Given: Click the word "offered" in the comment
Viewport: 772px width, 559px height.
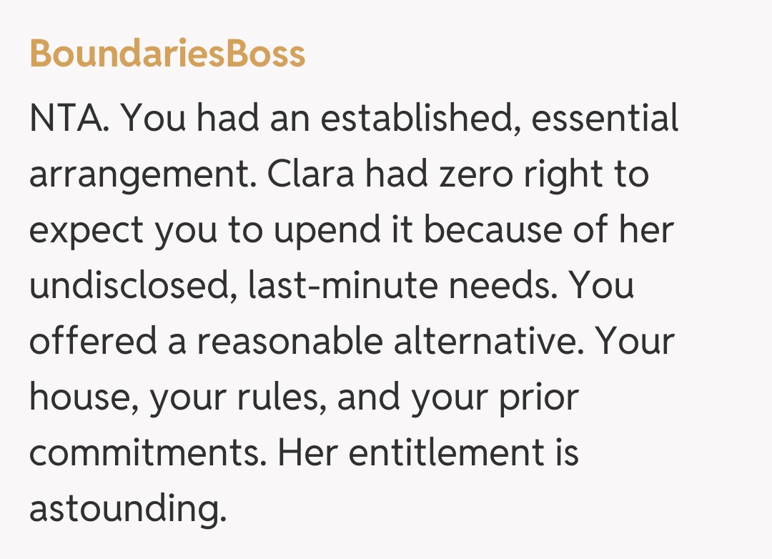Looking at the screenshot, I should pos(93,342).
